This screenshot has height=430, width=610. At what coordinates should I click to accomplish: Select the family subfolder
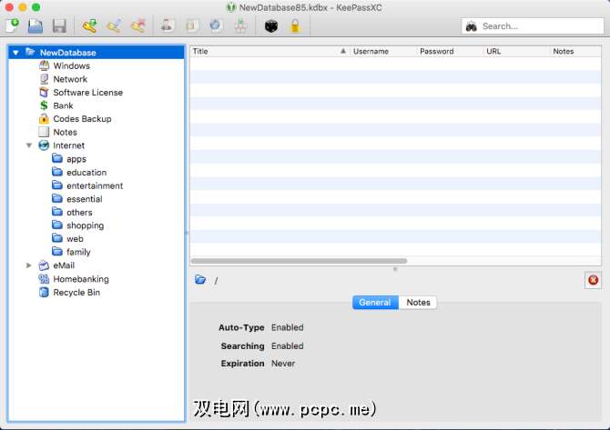tap(78, 252)
